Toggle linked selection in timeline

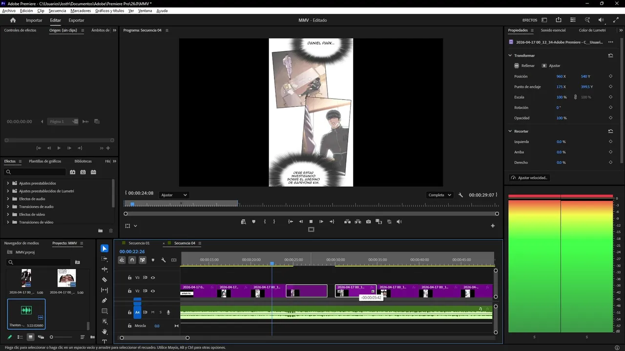143,260
